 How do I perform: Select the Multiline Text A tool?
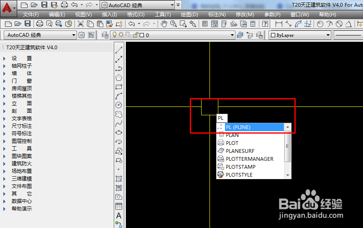(x=119, y=215)
